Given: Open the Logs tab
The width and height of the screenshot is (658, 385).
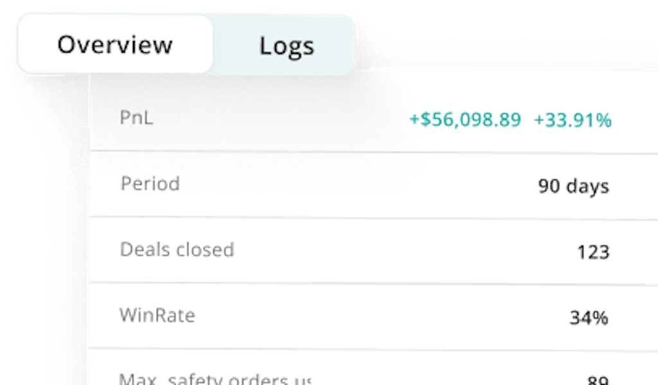Looking at the screenshot, I should [287, 46].
